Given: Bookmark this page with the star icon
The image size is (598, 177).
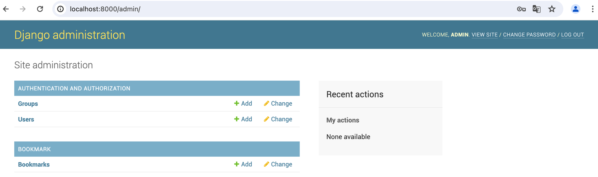Looking at the screenshot, I should [x=552, y=9].
